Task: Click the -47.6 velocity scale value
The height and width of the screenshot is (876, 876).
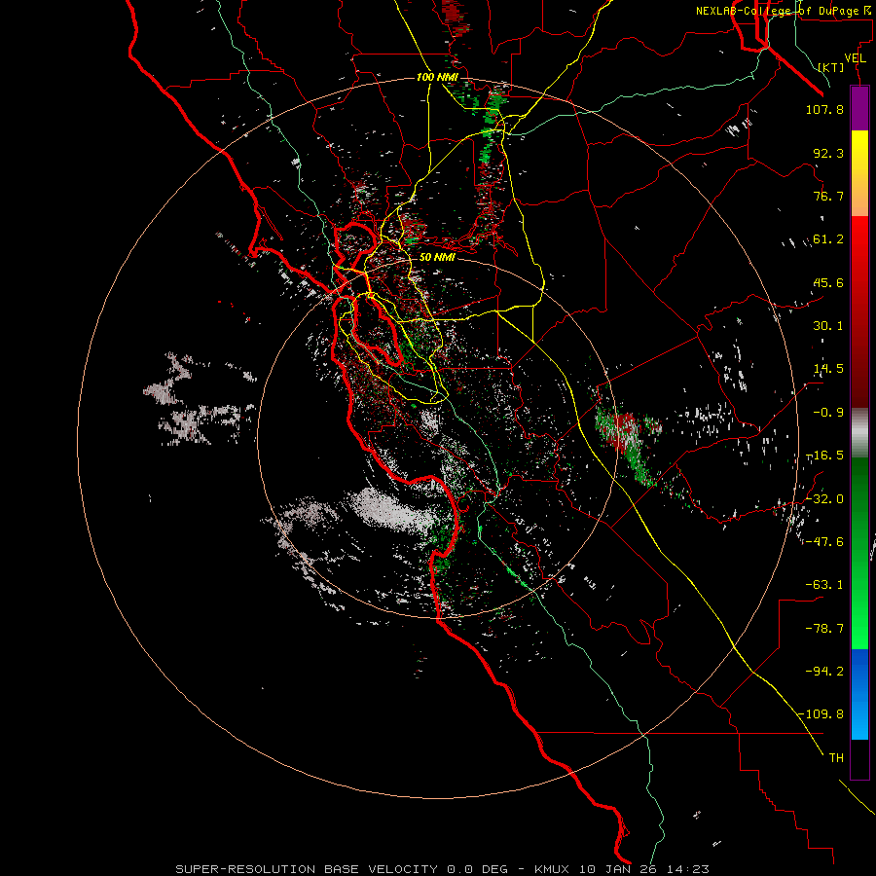Action: tap(824, 541)
